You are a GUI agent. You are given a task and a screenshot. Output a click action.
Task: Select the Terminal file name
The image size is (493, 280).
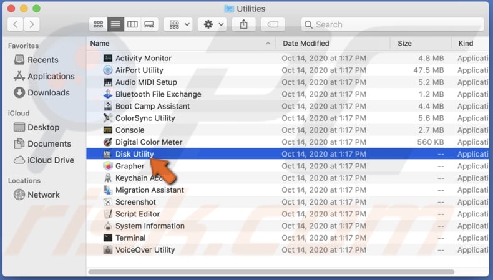click(x=130, y=238)
